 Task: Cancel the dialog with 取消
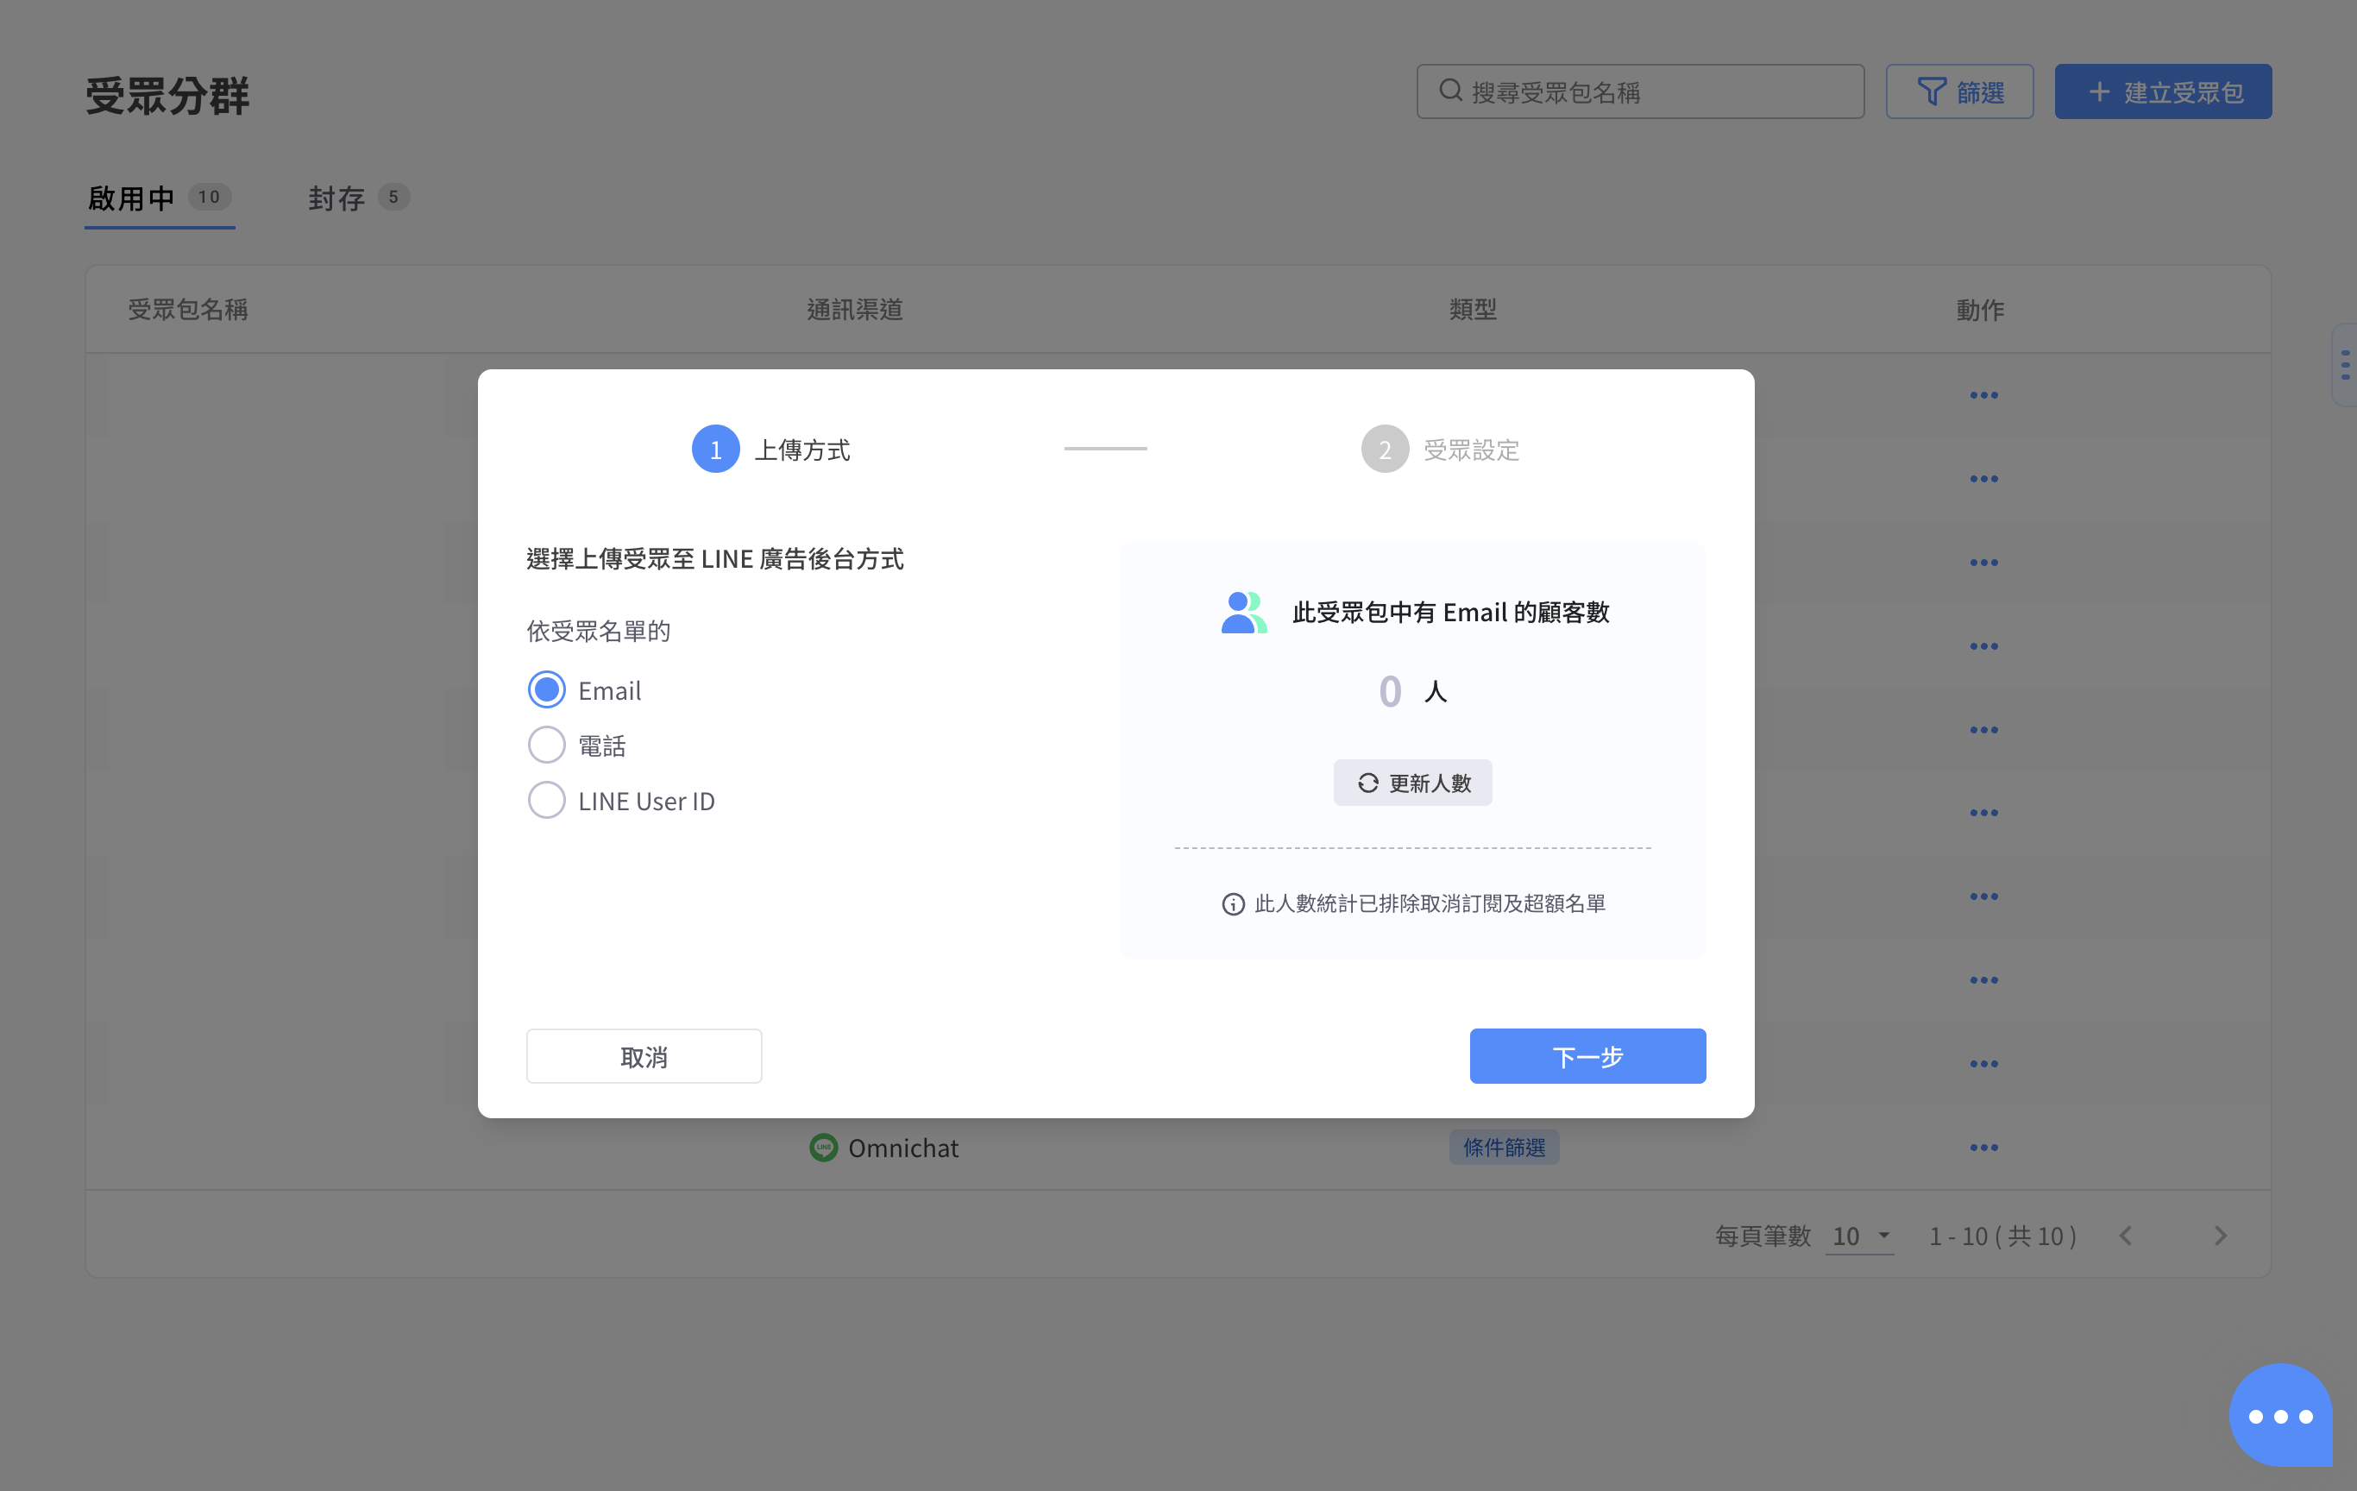click(x=643, y=1055)
